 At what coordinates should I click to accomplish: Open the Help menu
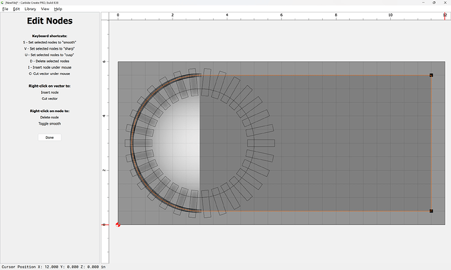[x=58, y=9]
